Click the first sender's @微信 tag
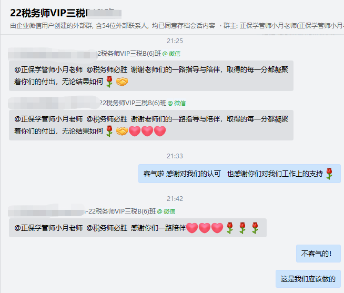Image resolution: width=344 pixels, height=293 pixels. click(x=171, y=54)
